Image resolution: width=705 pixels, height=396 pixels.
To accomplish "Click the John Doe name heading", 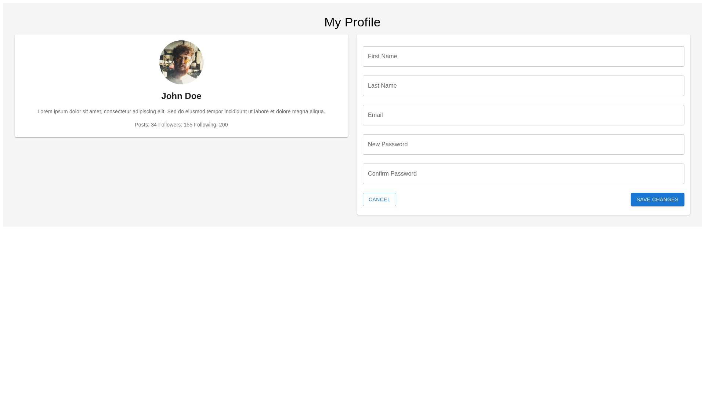I will pyautogui.click(x=181, y=96).
